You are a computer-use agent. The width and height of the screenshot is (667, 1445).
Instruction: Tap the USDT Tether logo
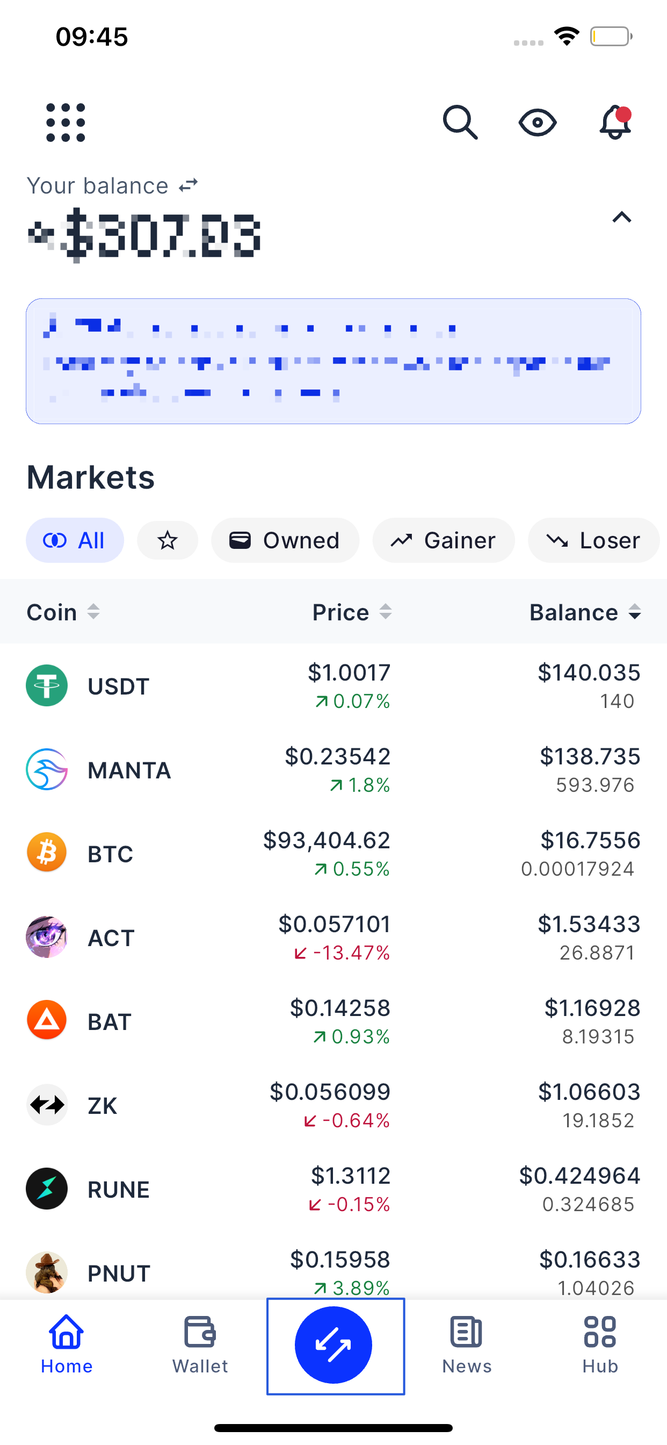[x=47, y=685]
